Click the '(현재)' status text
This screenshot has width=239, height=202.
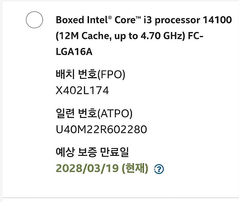pos(135,169)
